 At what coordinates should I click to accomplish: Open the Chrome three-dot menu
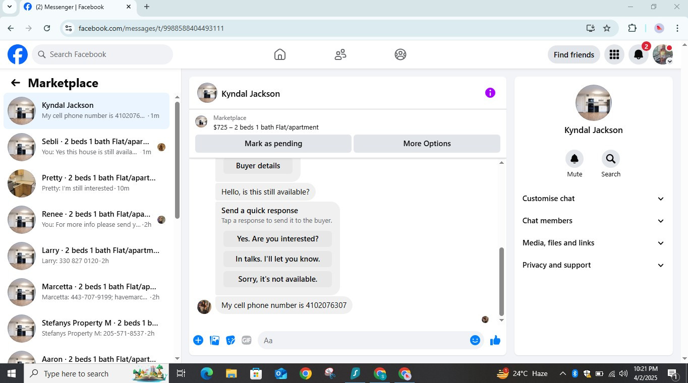(677, 28)
